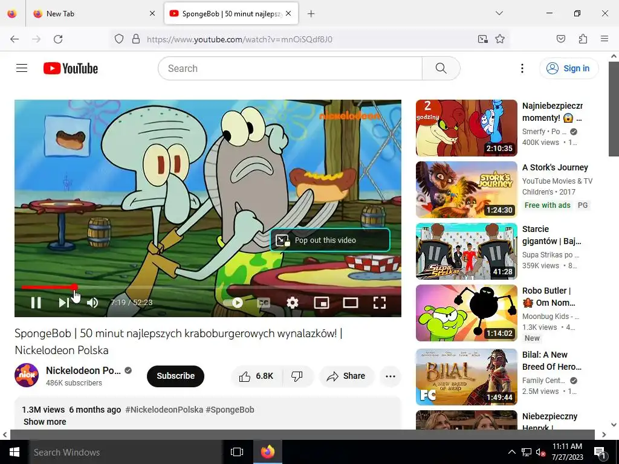Screen dimensions: 619x464
Task: Click Firefox icon on taskbar
Action: (x=268, y=452)
